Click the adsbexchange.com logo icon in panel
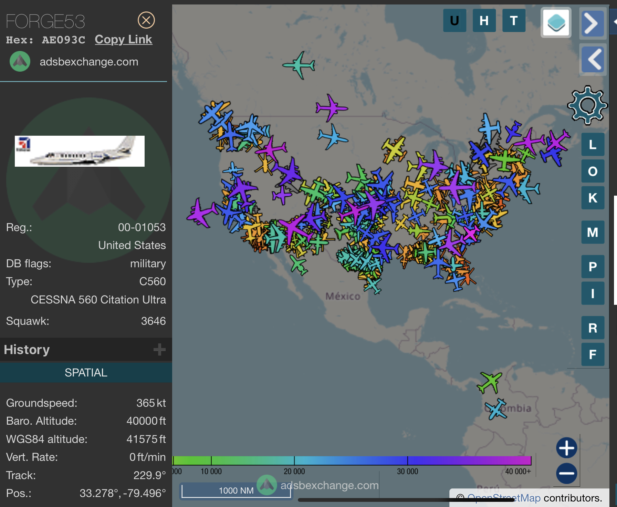The width and height of the screenshot is (617, 507). click(x=20, y=61)
